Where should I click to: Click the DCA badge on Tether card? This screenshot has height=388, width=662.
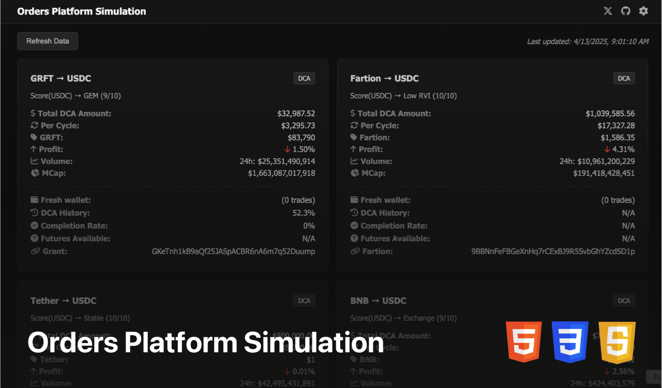point(304,301)
